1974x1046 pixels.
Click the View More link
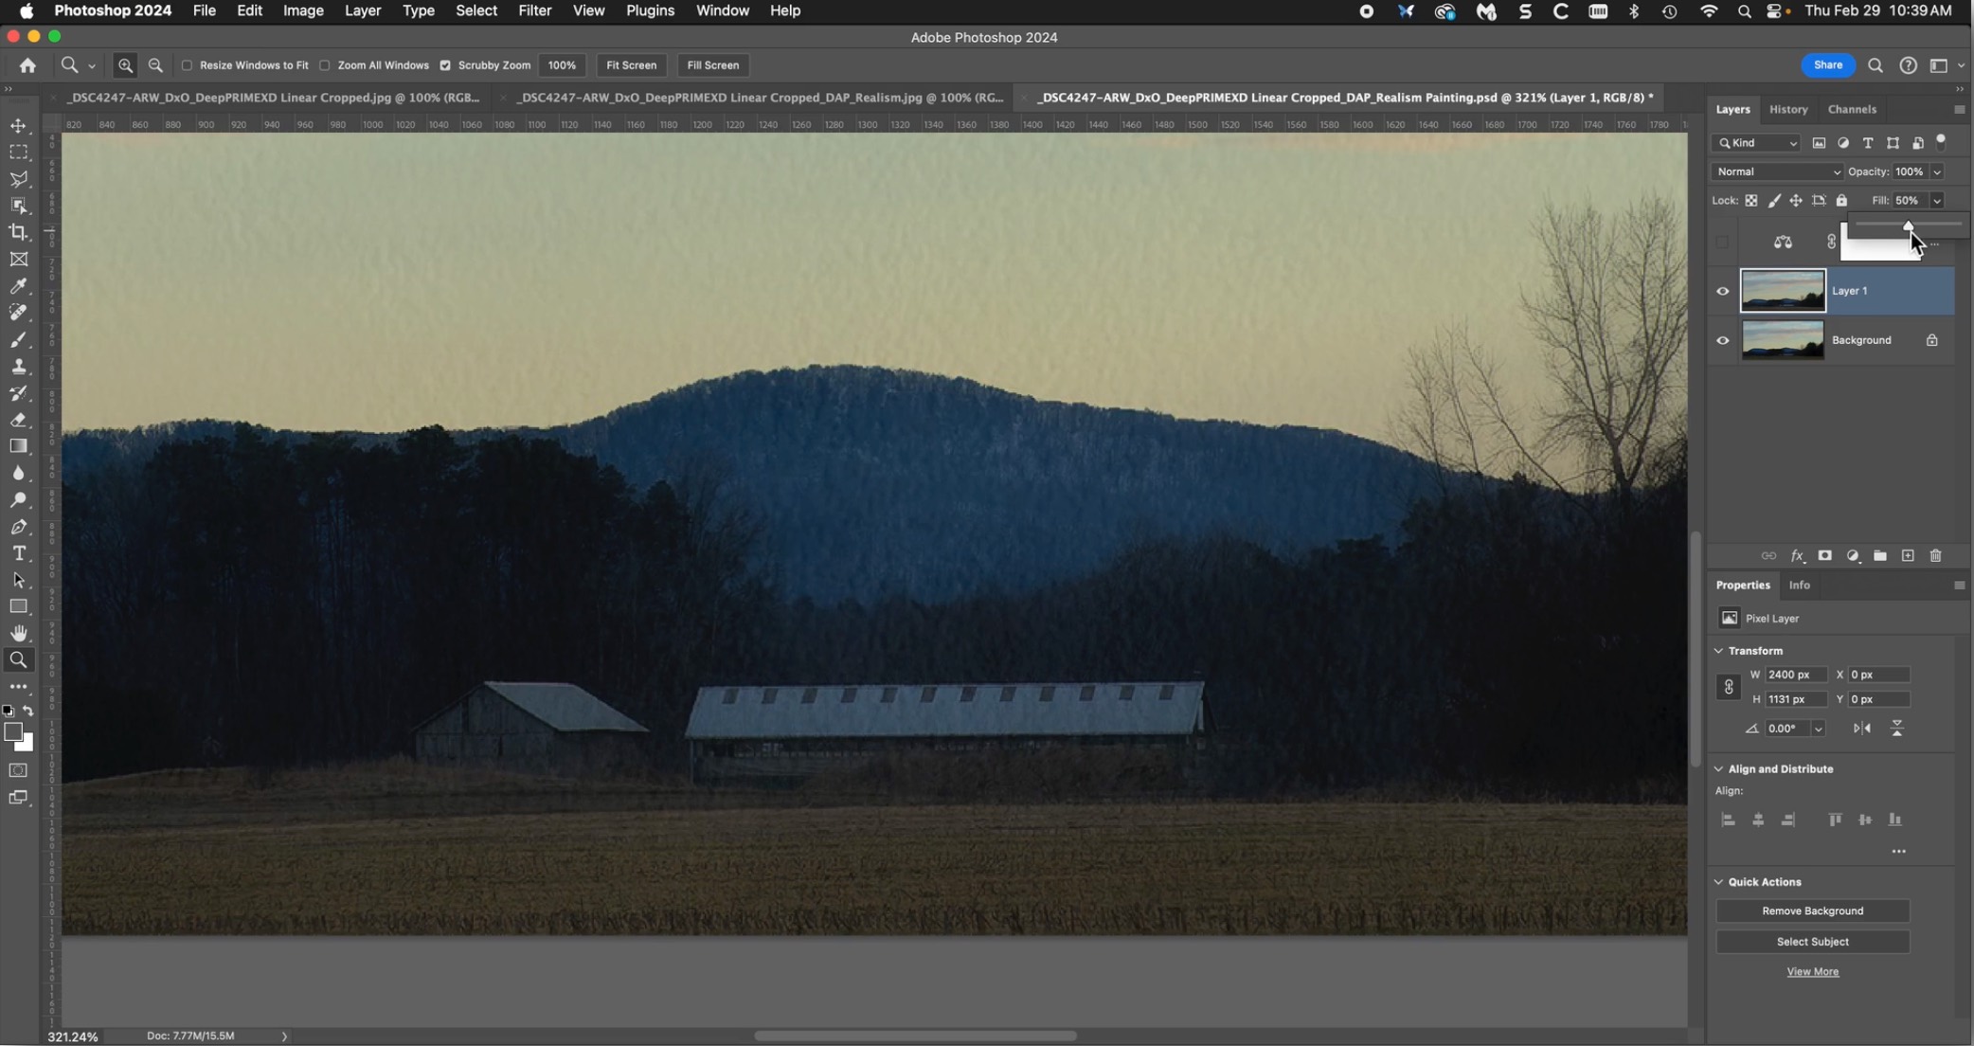pyautogui.click(x=1811, y=972)
